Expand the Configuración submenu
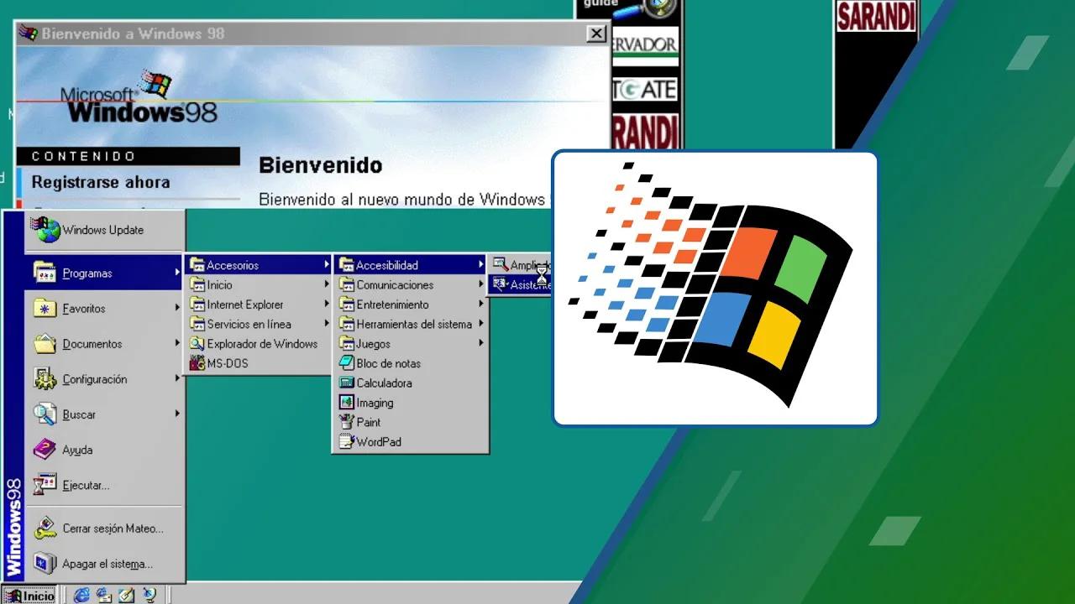The image size is (1075, 604). pos(104,379)
